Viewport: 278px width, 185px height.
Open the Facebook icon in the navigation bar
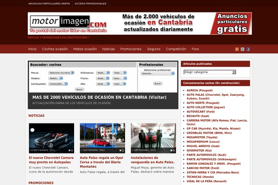click(248, 49)
